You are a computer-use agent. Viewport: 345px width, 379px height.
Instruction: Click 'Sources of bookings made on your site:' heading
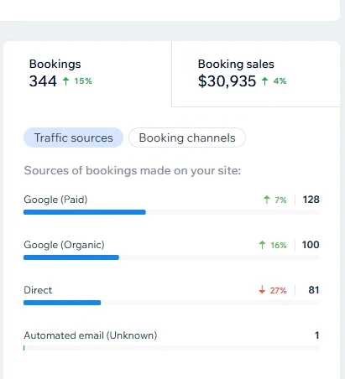[133, 170]
